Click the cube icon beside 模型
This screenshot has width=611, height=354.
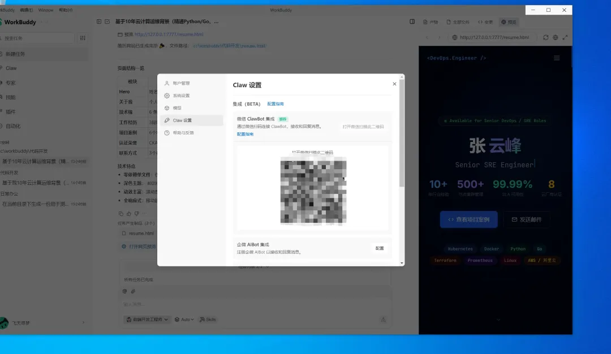(x=167, y=108)
